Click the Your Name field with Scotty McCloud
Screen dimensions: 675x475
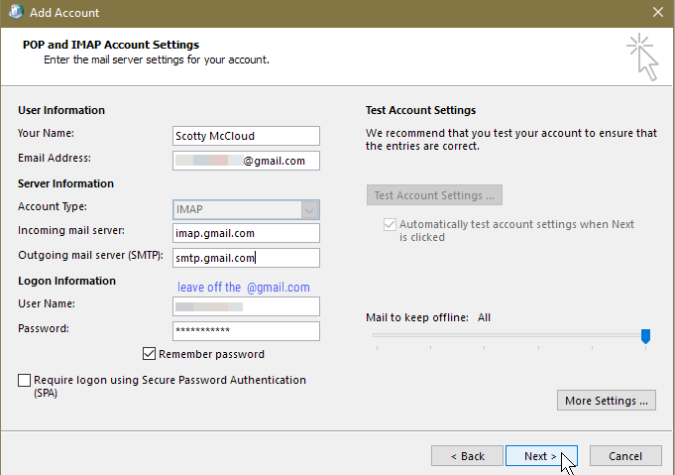246,136
